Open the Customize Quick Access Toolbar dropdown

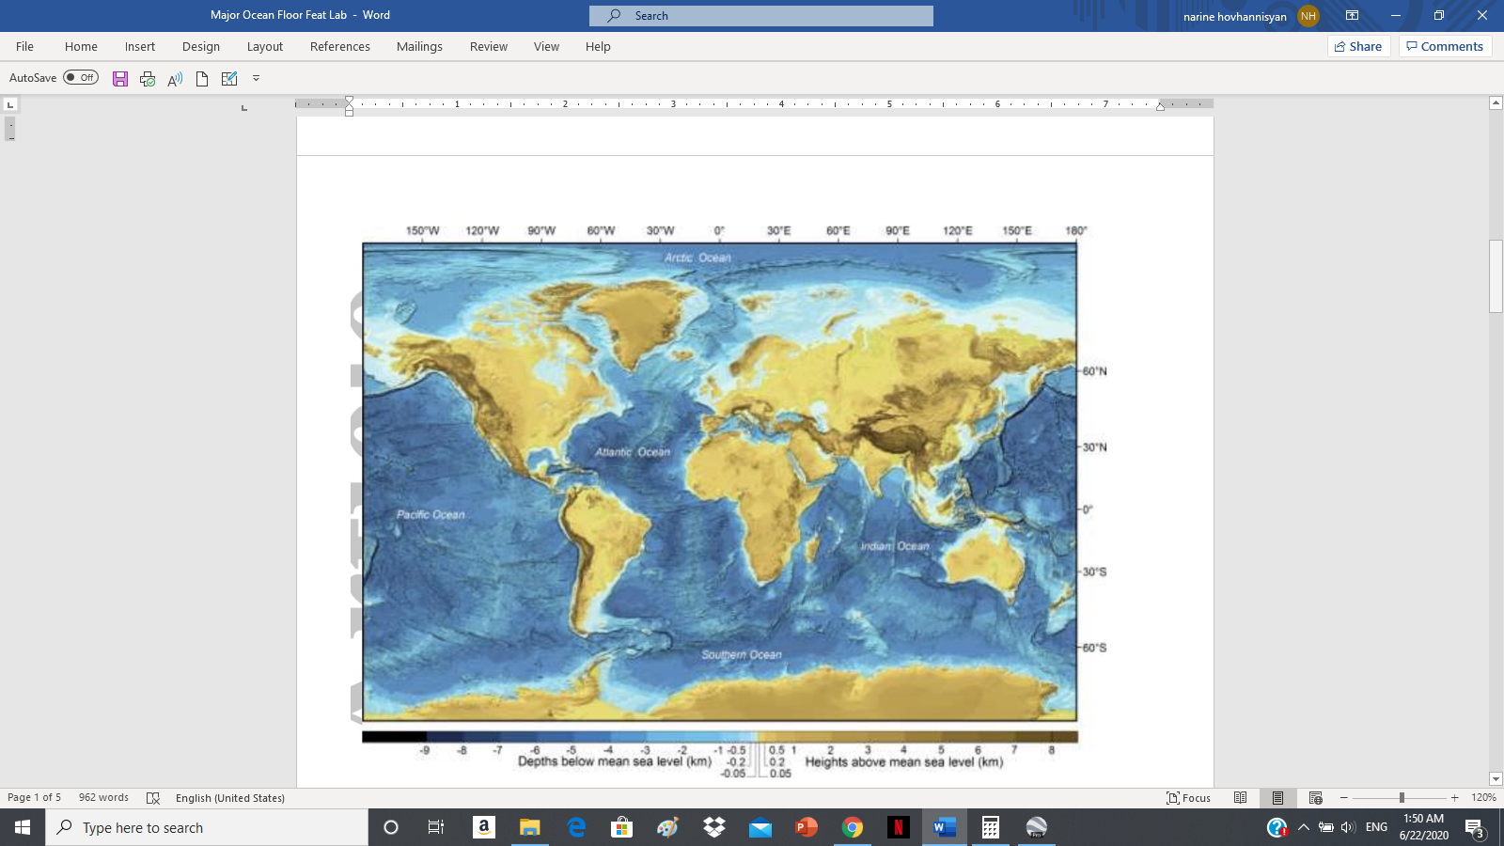tap(255, 79)
